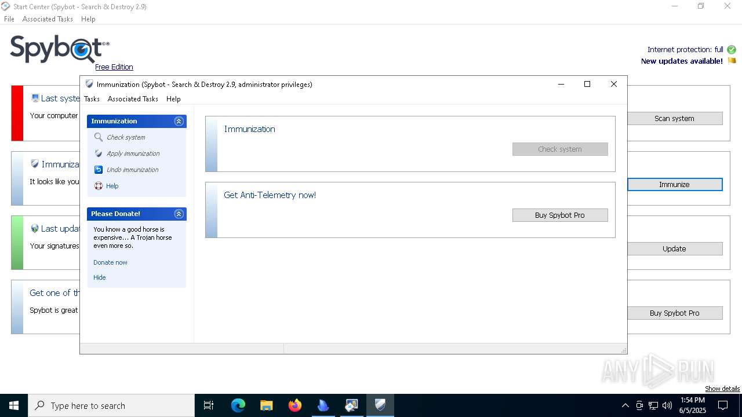This screenshot has height=417, width=742.
Task: Open the Free Edition link
Action: coord(114,67)
